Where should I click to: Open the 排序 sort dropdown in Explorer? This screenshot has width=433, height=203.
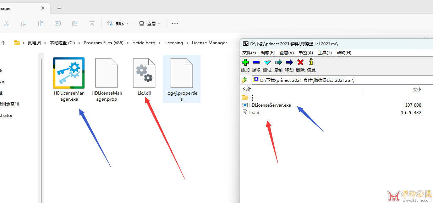pos(118,23)
